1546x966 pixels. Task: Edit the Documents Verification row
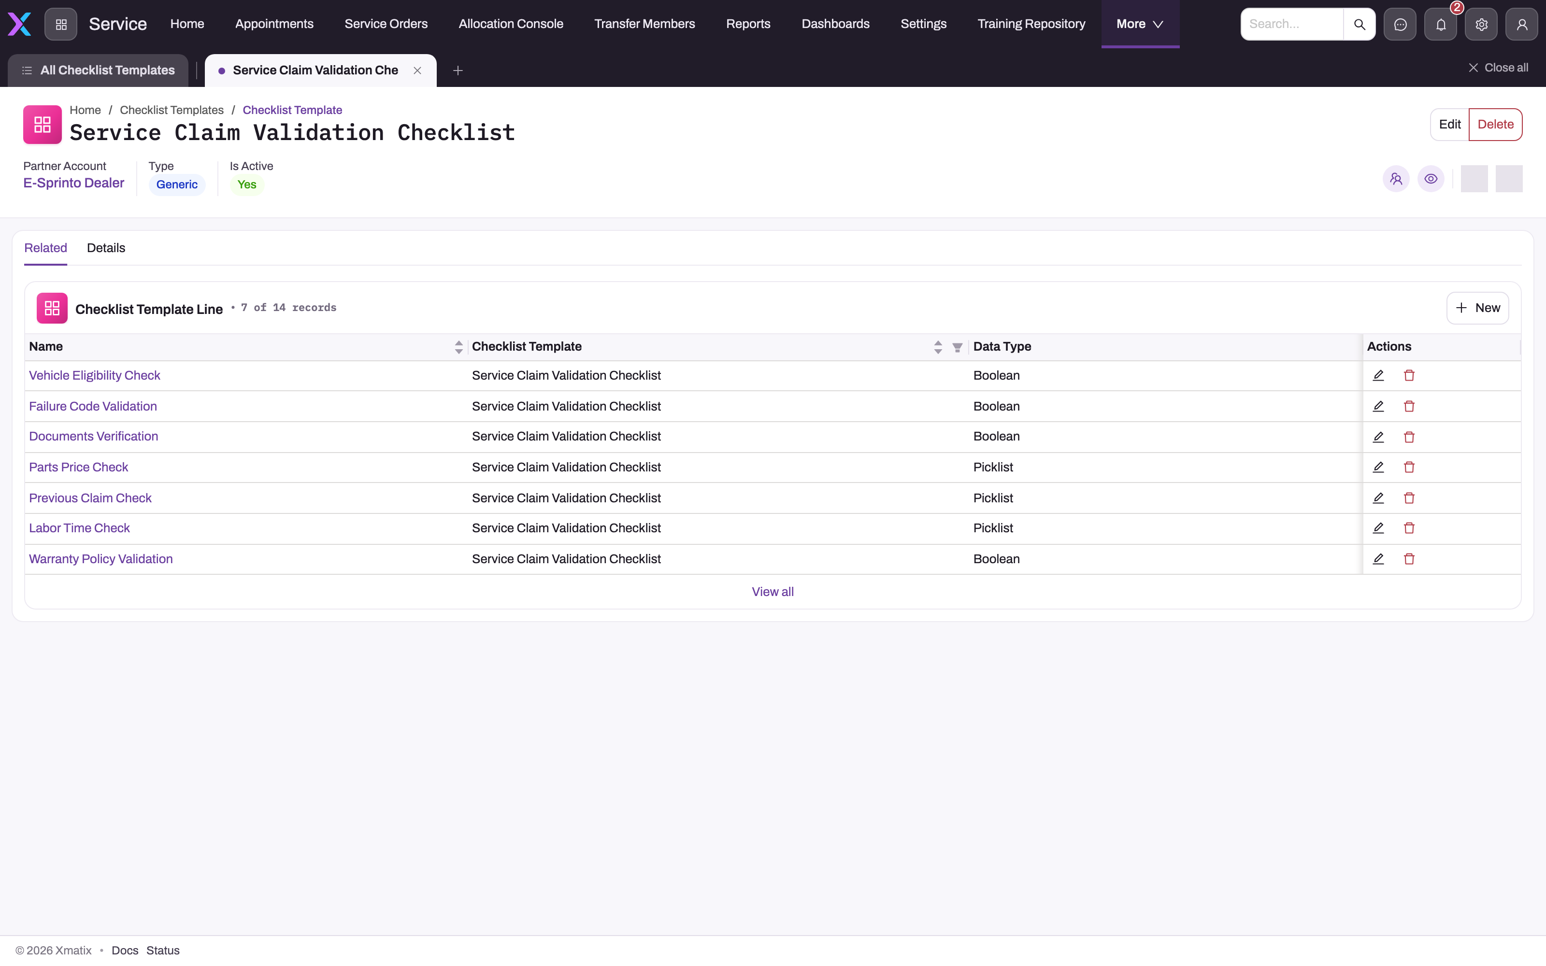(1379, 437)
